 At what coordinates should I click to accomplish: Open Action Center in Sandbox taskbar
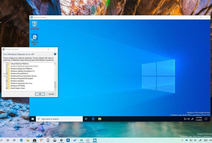[x=206, y=119]
